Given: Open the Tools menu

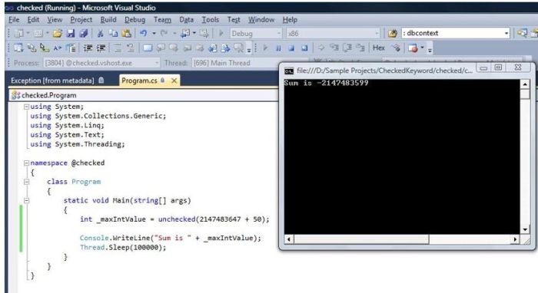Looking at the screenshot, I should point(211,20).
